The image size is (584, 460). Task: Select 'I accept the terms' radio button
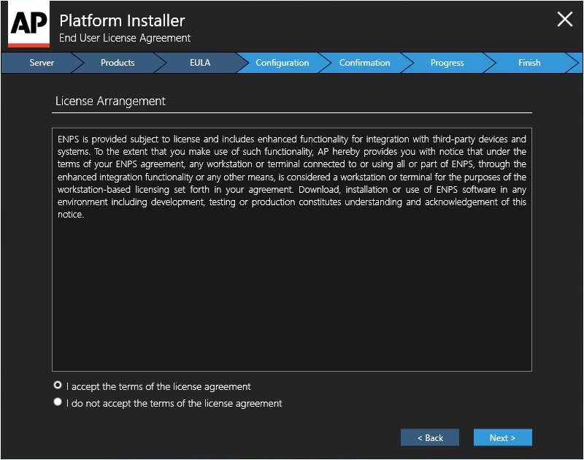point(58,385)
